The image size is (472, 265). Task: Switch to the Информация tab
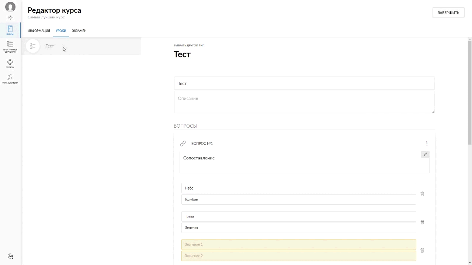(x=39, y=31)
